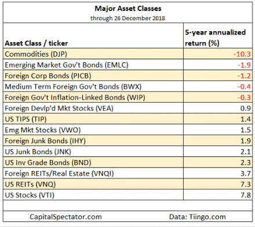This screenshot has width=255, height=227.
Task: Select the Foreign REITs/Real Estate (VNQI) cell
Action: [x=93, y=173]
